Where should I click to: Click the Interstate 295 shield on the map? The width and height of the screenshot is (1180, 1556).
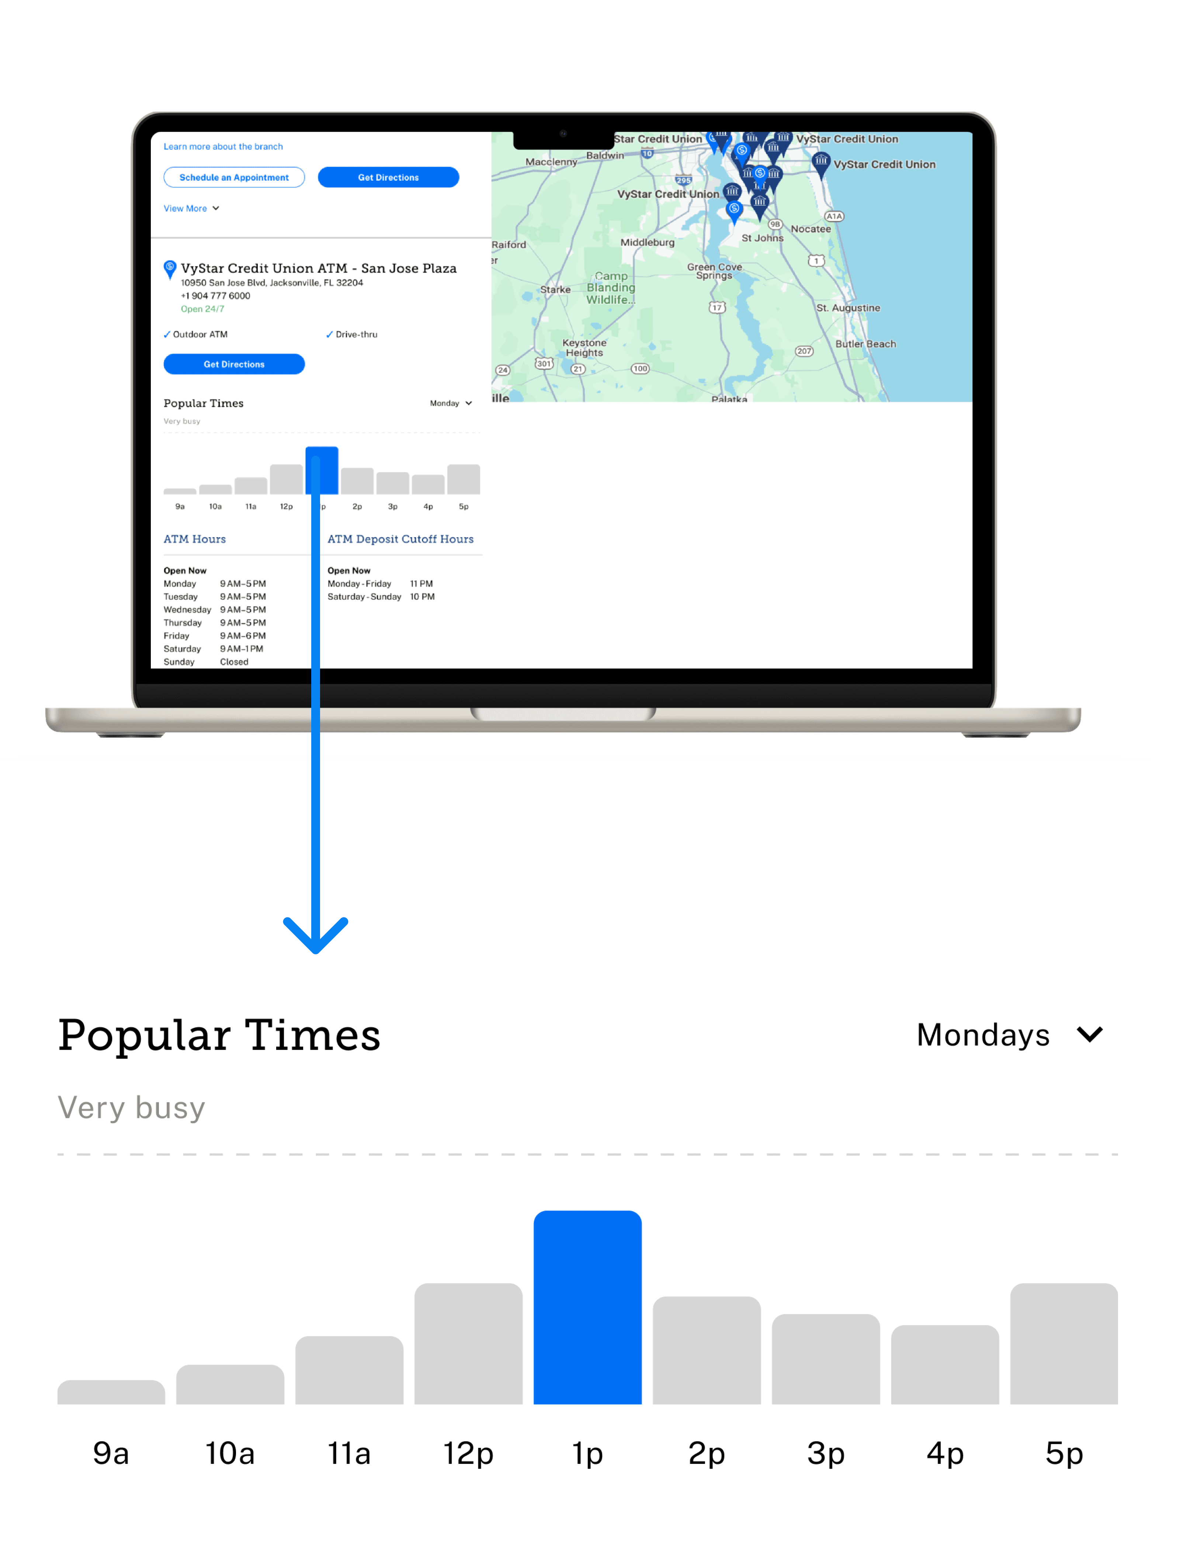tap(683, 180)
